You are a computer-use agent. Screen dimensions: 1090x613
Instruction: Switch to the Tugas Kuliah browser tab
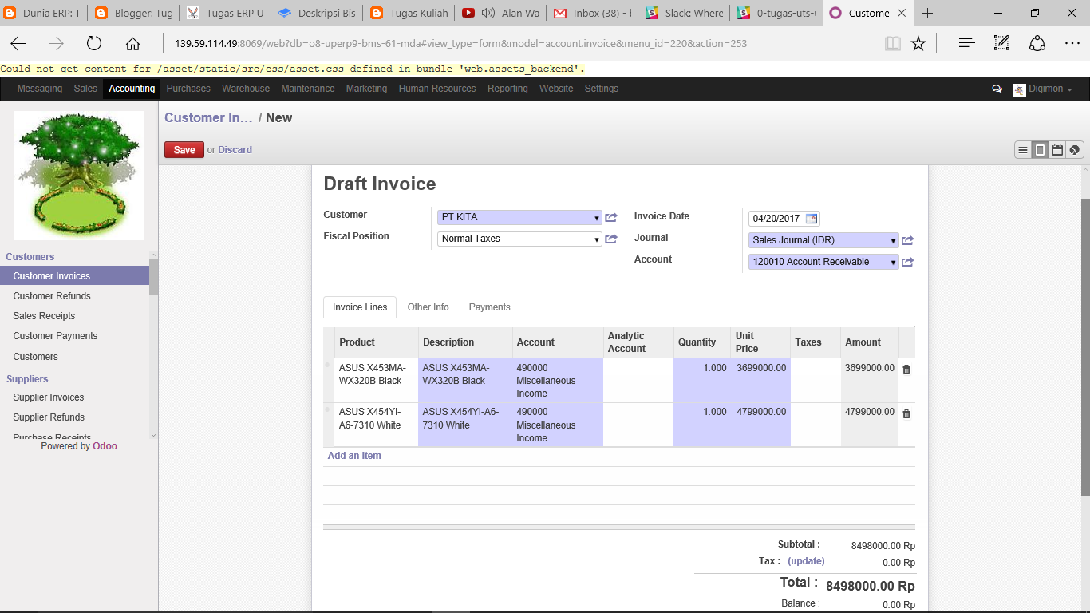point(409,13)
